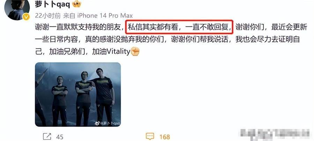Click the comment count 168
This screenshot has height=141, width=314.
pos(165,137)
